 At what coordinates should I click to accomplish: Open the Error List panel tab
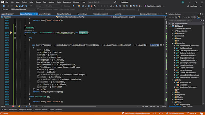[58, 110]
